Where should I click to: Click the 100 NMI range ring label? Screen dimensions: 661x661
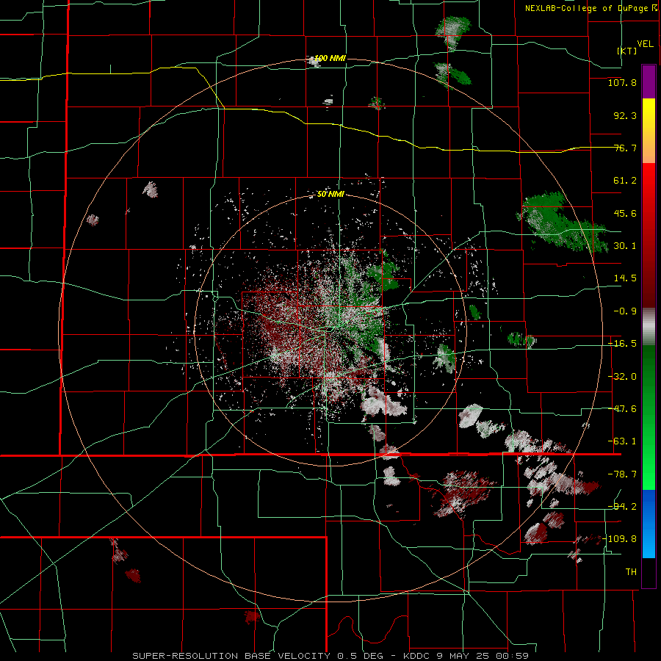pyautogui.click(x=330, y=58)
